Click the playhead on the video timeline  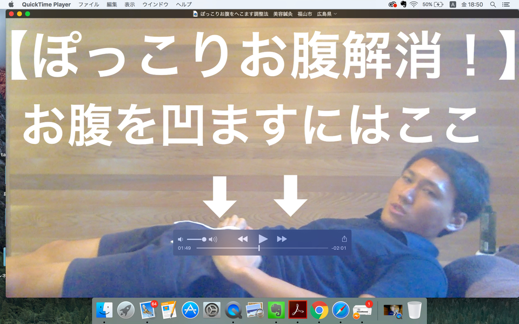coord(259,248)
